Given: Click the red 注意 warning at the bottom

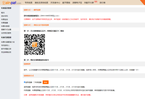Looking at the screenshot, I should click(x=58, y=95).
